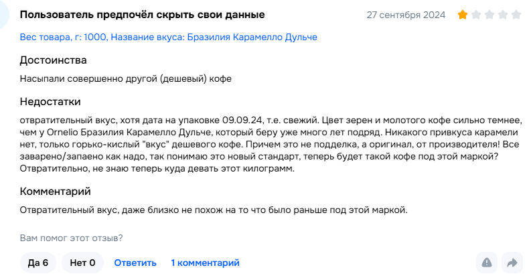Click the "Вам помог этот отзыв?" prompt
The image size is (529, 278).
[71, 237]
